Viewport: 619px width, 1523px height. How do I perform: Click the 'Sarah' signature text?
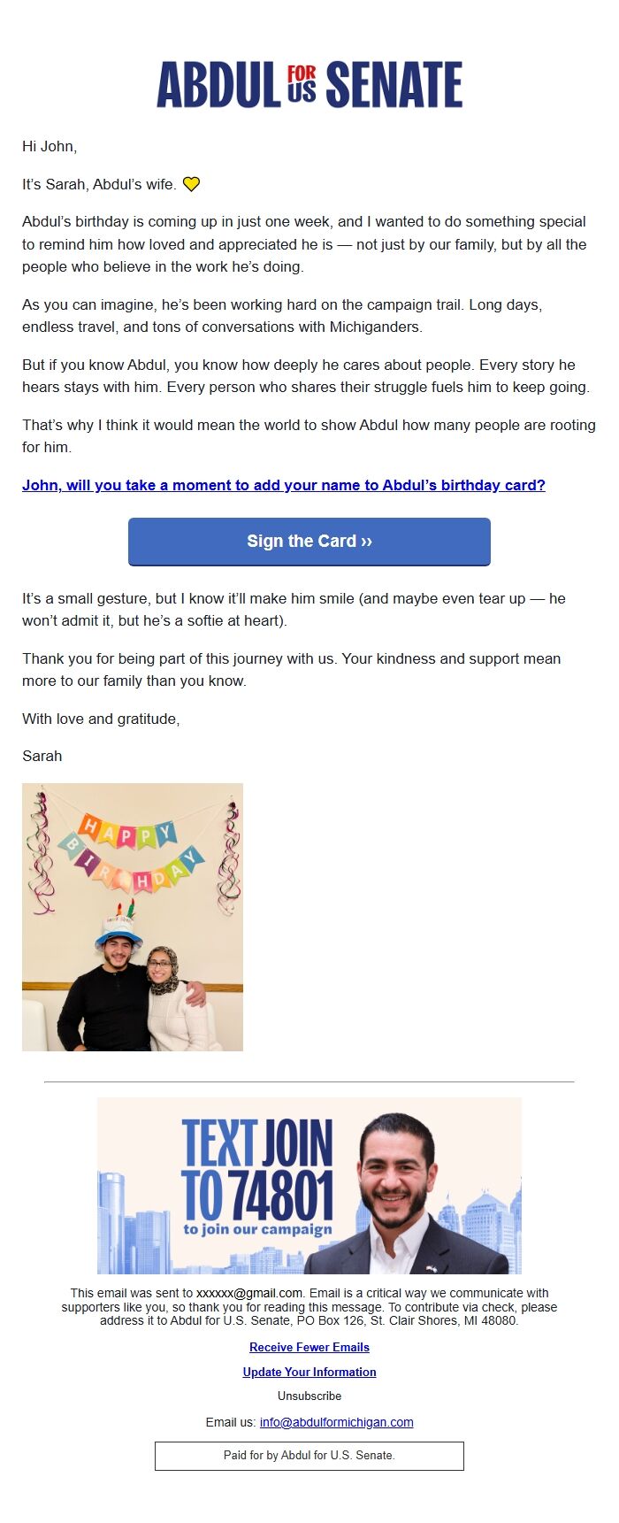[42, 756]
